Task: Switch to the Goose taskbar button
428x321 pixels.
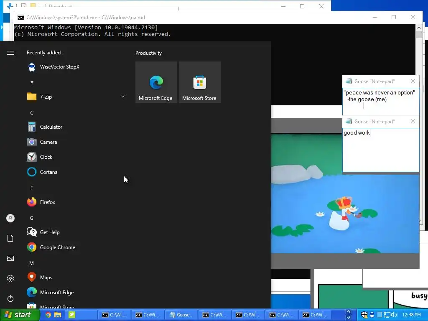Action: pos(181,315)
